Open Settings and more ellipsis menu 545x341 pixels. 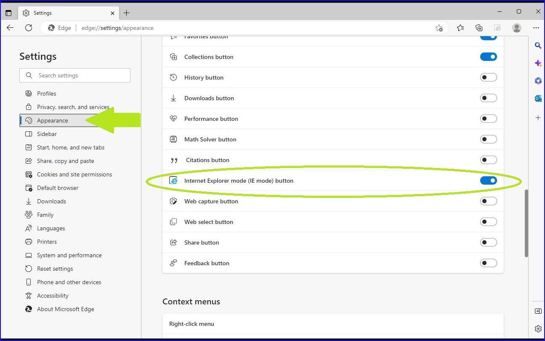tap(536, 28)
